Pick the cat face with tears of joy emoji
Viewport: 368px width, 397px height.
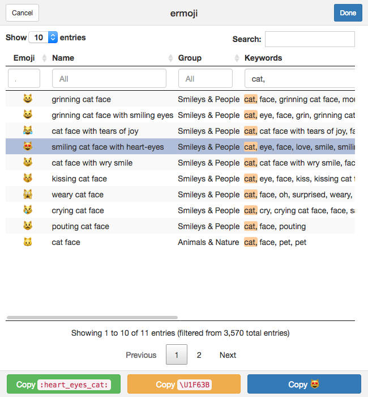tap(28, 130)
